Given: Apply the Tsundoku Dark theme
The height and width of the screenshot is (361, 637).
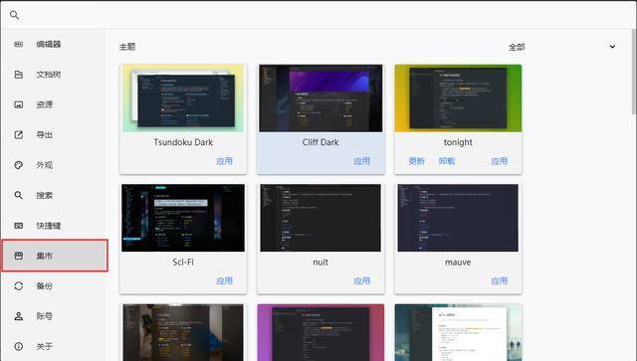Looking at the screenshot, I should pos(224,161).
